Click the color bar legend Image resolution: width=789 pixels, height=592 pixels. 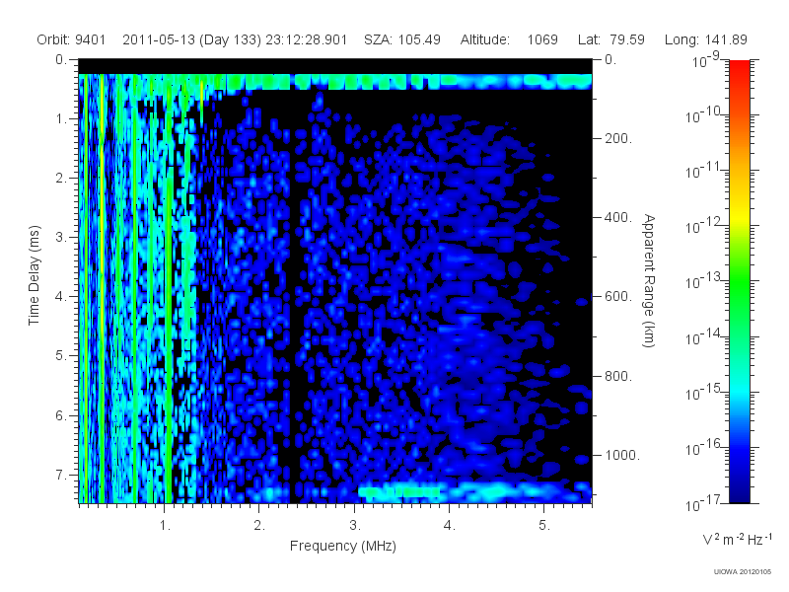[739, 281]
